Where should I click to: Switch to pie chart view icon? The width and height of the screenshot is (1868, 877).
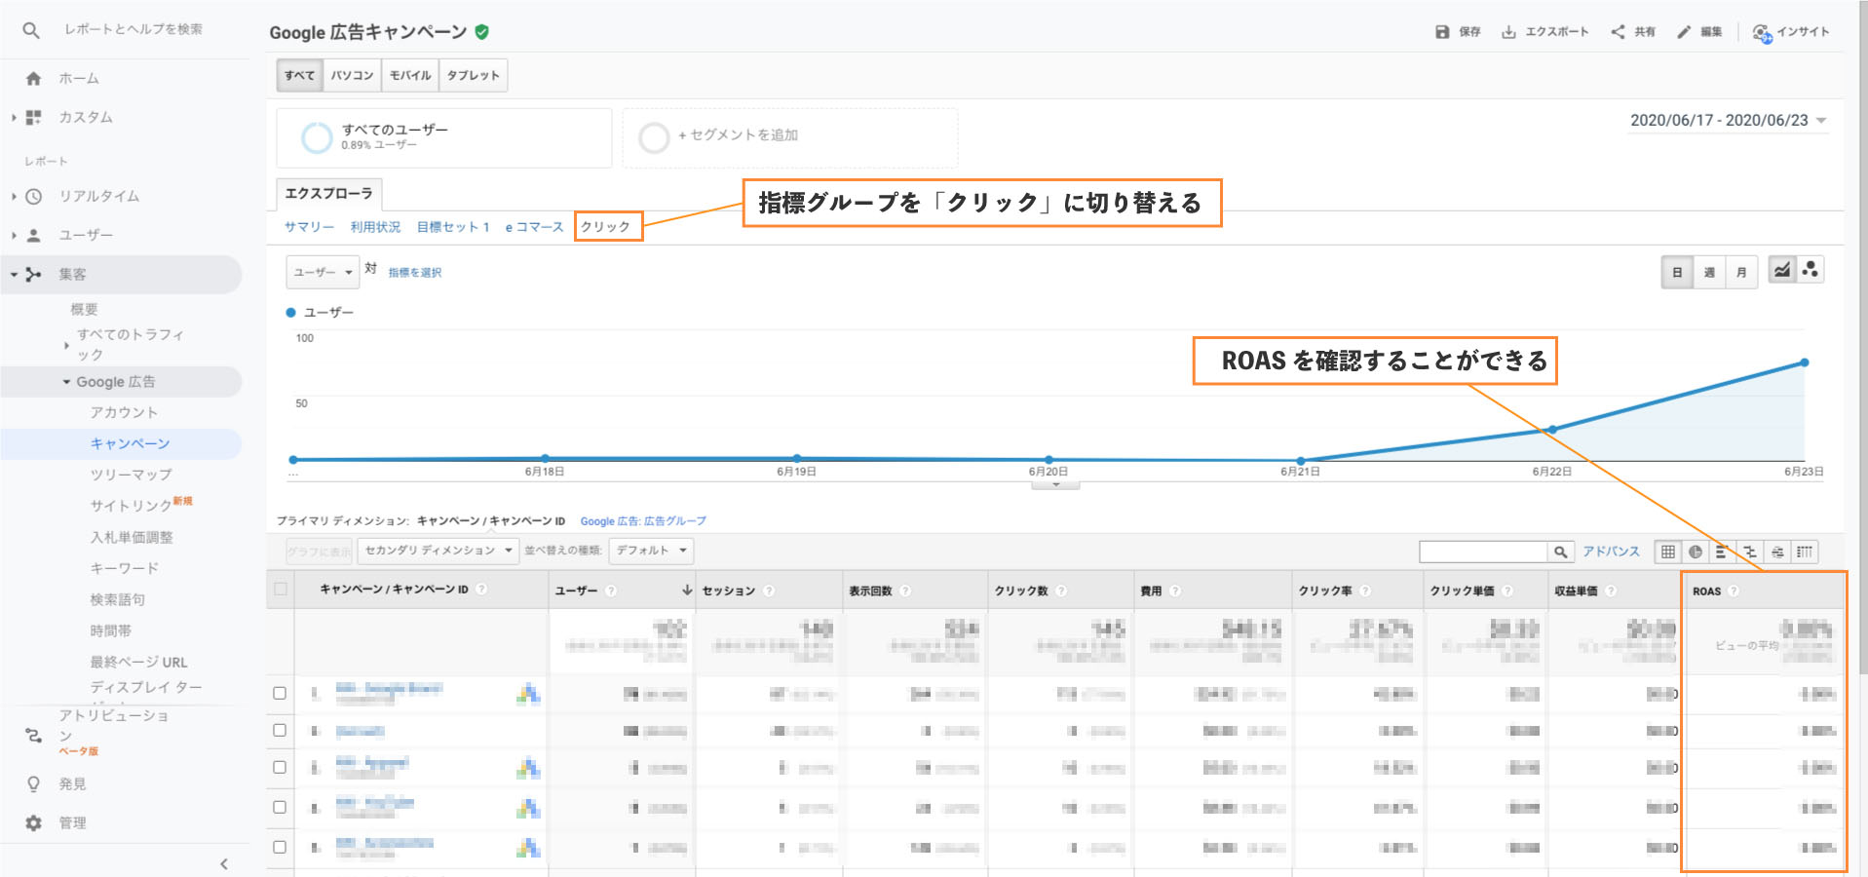tap(1696, 552)
